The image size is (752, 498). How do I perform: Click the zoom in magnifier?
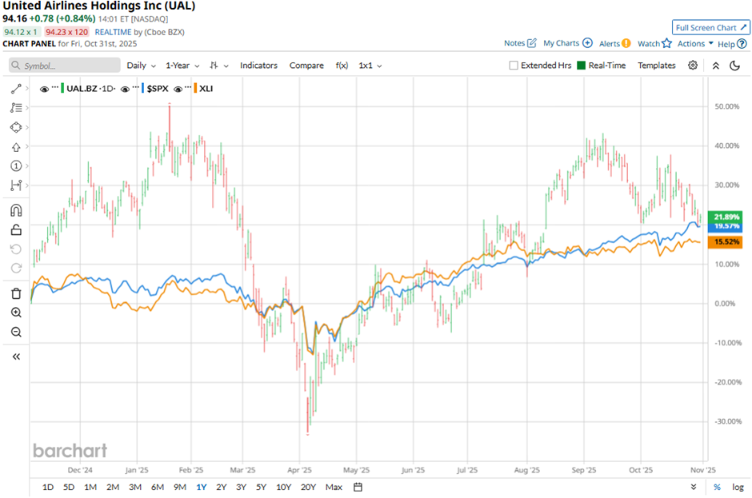16,313
